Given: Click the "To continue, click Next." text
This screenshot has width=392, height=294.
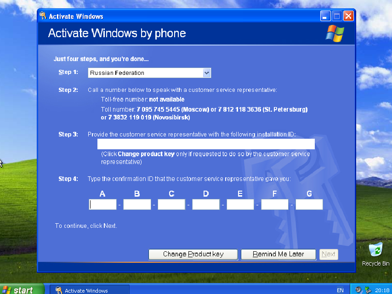Looking at the screenshot, I should [x=86, y=226].
